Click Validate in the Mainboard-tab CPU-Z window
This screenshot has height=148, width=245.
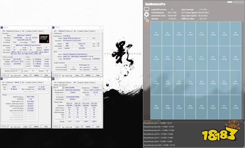[88, 75]
